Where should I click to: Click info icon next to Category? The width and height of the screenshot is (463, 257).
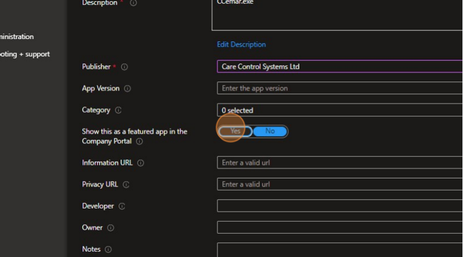118,110
